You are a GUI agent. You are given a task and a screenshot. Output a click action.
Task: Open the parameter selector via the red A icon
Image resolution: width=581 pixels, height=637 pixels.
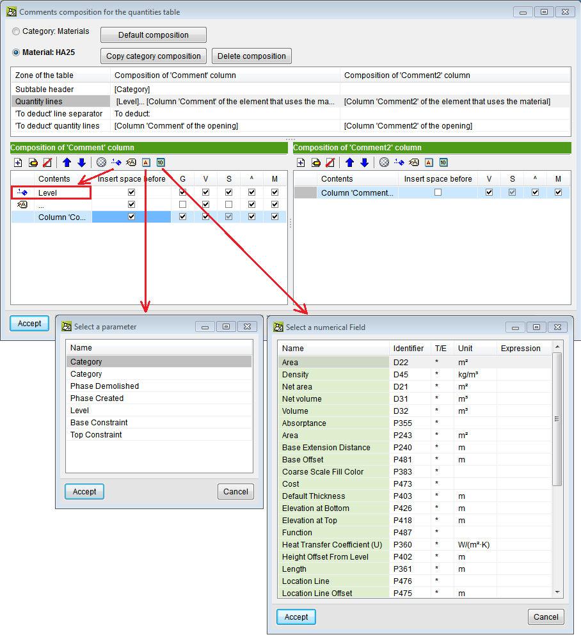point(146,162)
